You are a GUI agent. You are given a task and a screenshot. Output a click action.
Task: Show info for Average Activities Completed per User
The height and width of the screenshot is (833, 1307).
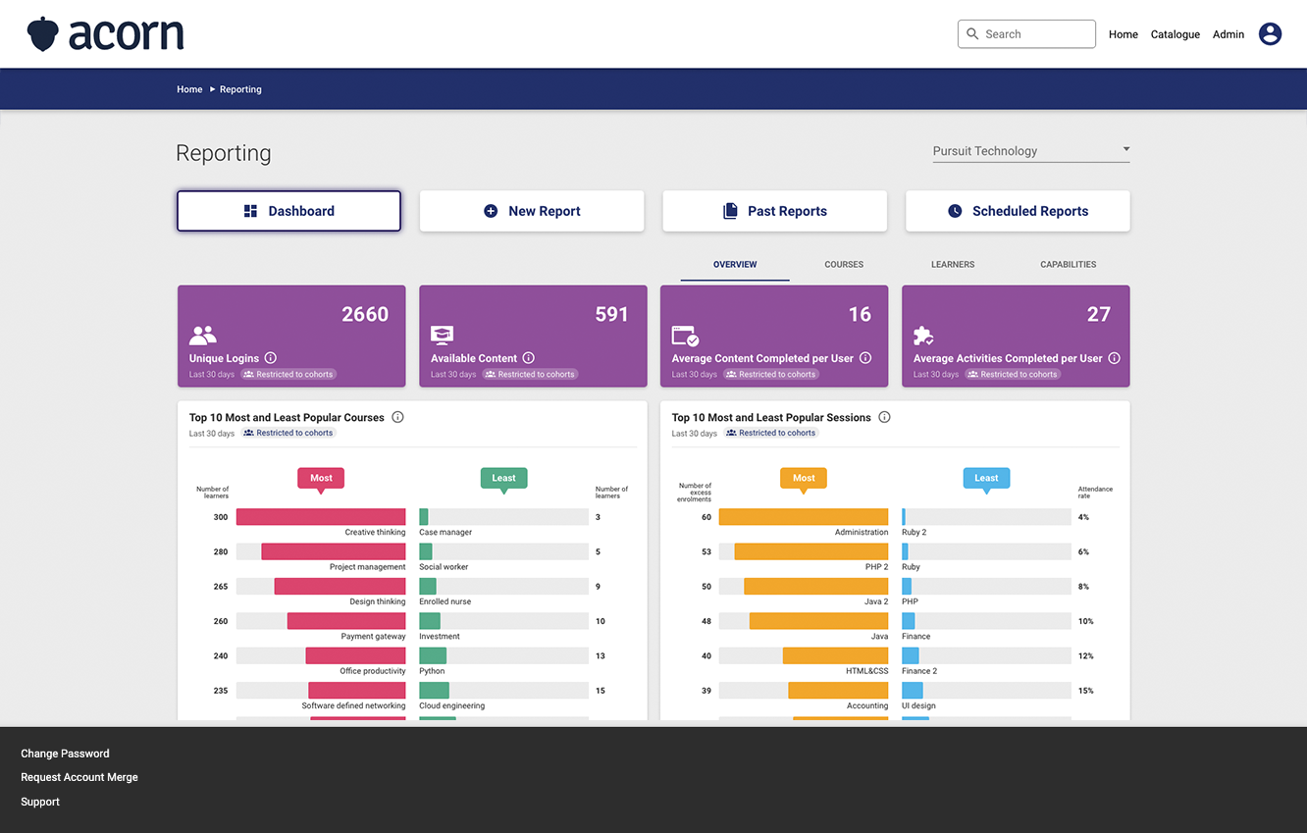click(1114, 358)
